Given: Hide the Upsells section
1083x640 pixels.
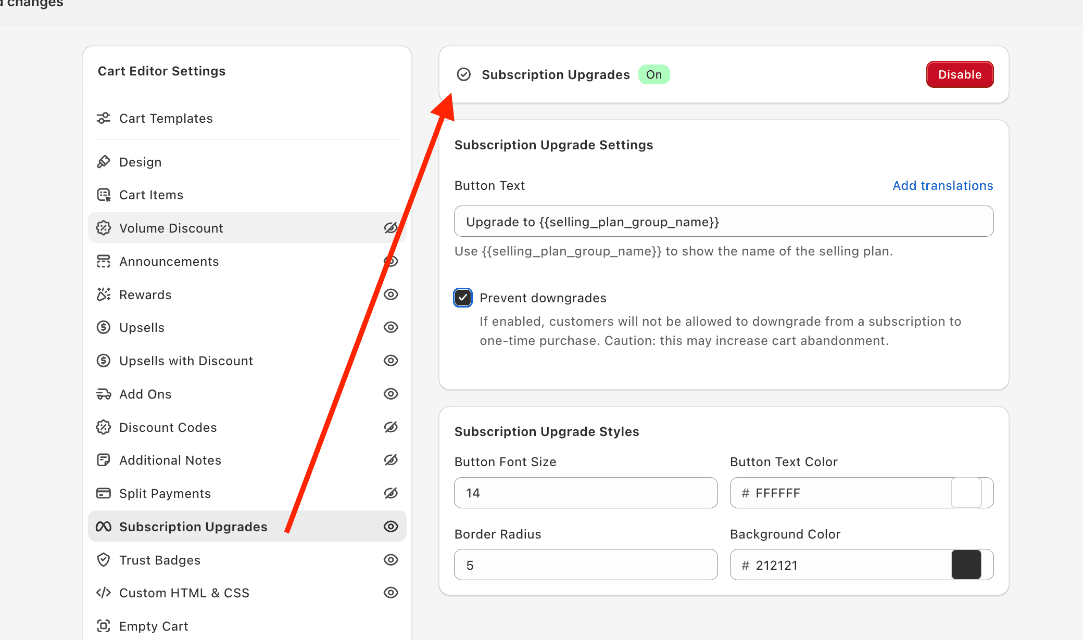Looking at the screenshot, I should pos(391,327).
